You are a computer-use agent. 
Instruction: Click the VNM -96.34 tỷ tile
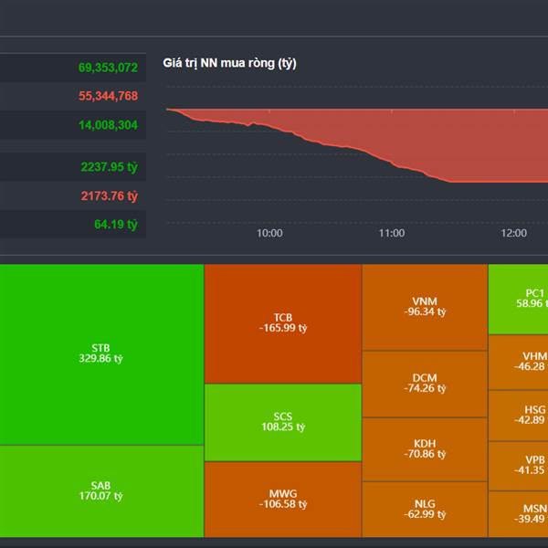click(x=425, y=307)
